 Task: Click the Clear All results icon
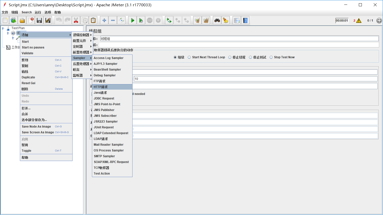click(x=206, y=20)
